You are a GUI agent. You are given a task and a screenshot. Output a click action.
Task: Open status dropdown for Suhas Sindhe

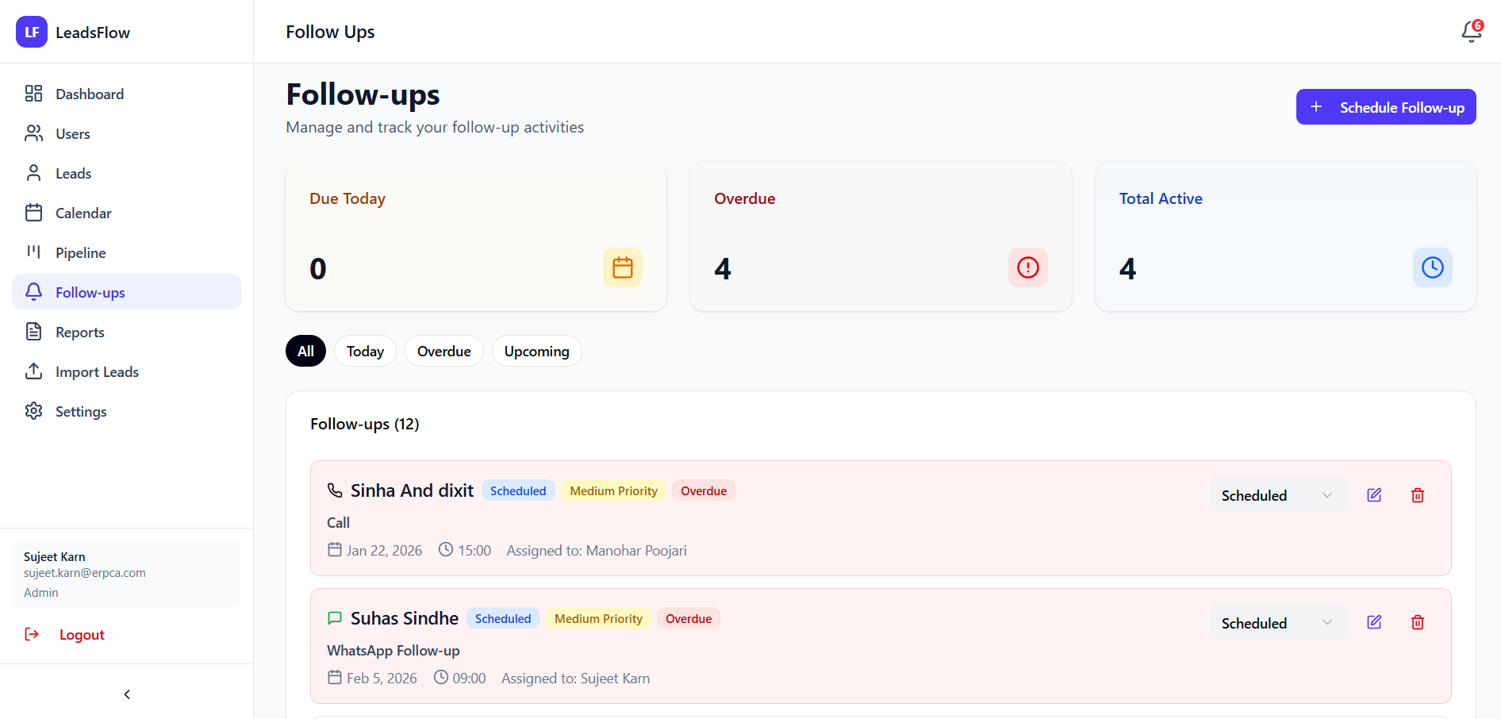click(x=1276, y=623)
